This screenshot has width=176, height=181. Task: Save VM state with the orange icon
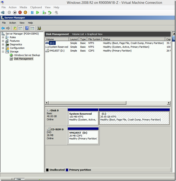pos(25,13)
